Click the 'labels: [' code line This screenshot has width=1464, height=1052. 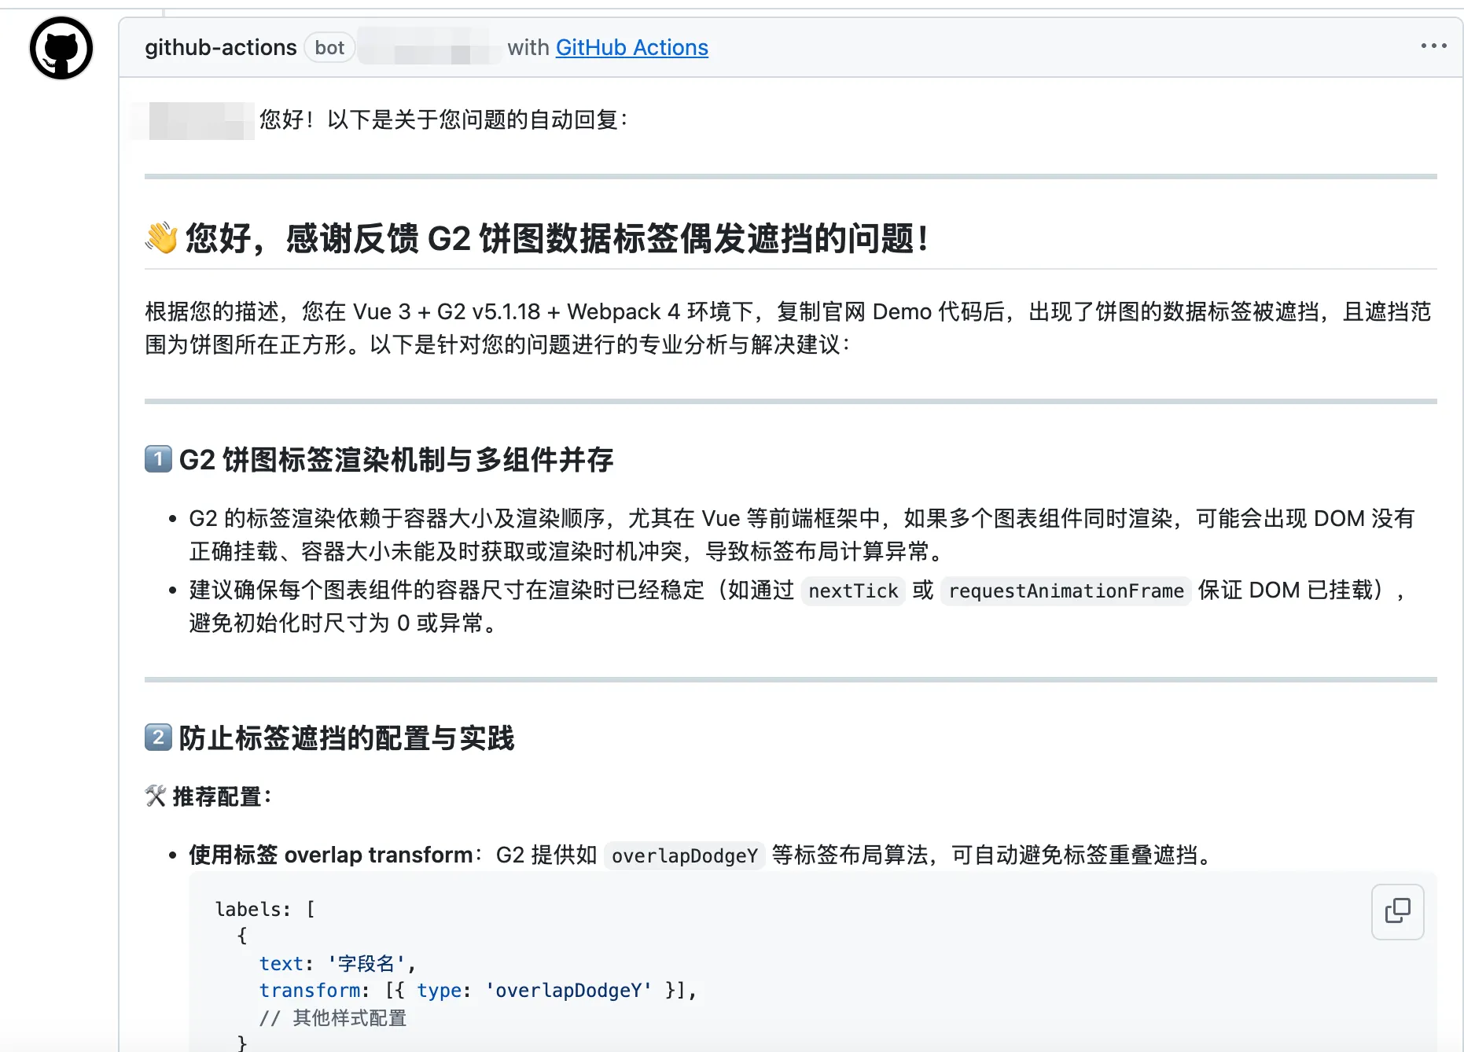pos(265,910)
